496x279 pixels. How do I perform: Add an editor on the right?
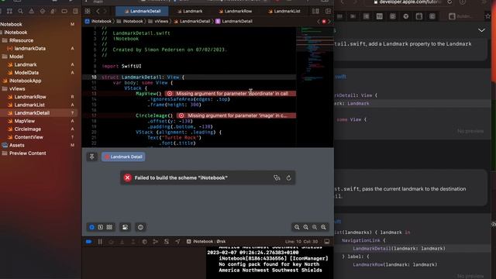(328, 11)
